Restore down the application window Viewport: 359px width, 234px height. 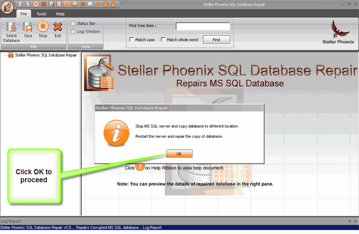(x=349, y=4)
